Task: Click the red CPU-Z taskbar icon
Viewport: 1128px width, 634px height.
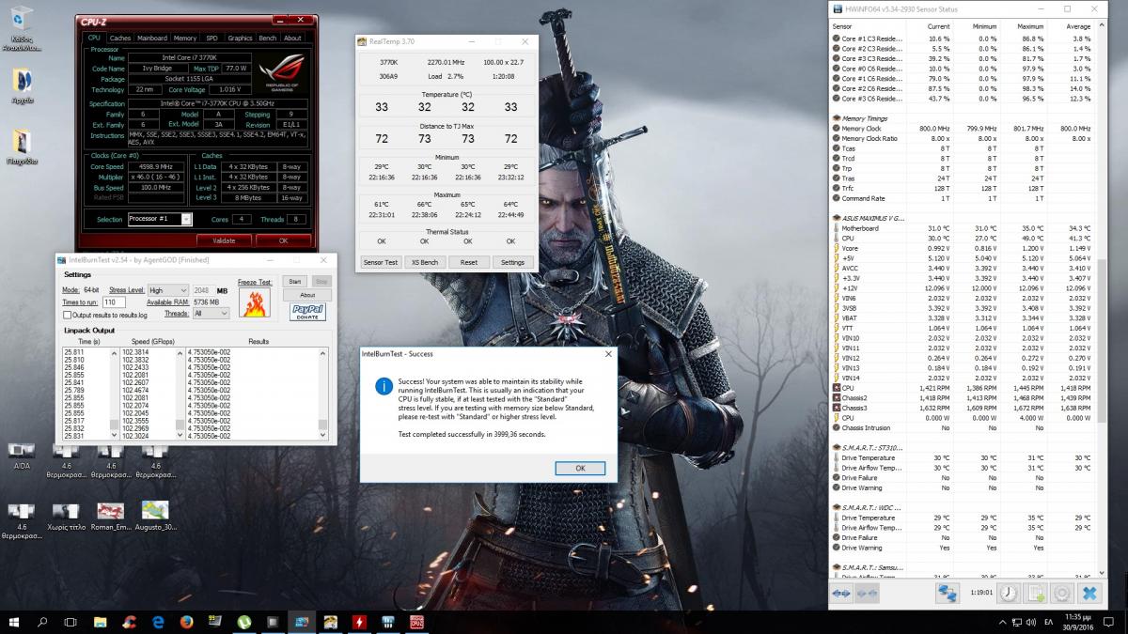Action: (x=416, y=622)
